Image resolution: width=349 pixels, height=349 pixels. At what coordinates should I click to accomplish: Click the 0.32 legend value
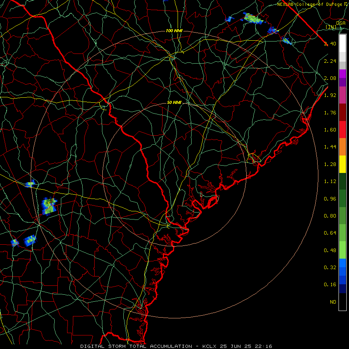pyautogui.click(x=330, y=268)
